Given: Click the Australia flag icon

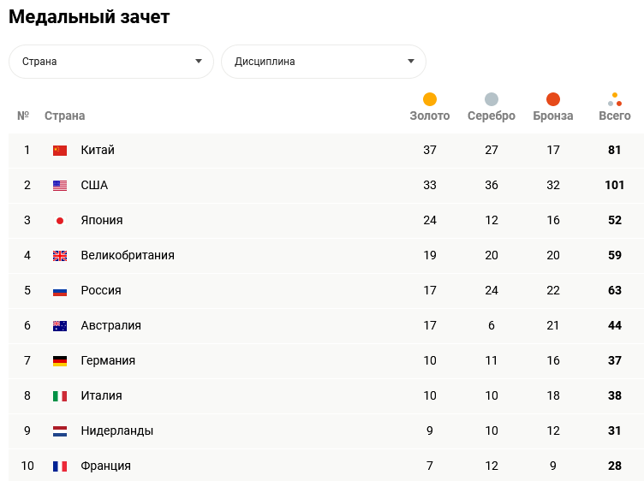Looking at the screenshot, I should [60, 326].
